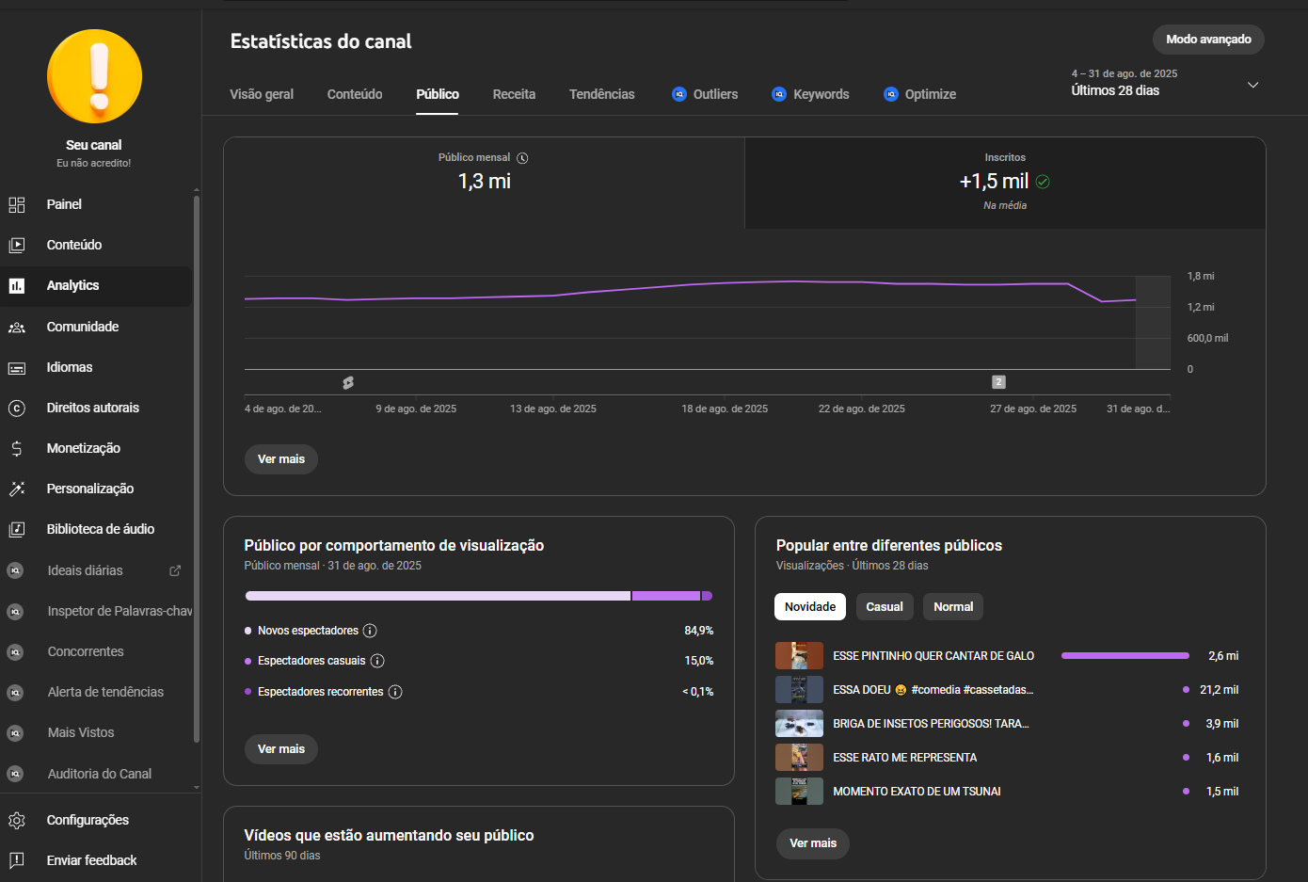Expand the Últimos 28 dias date dropdown
The image size is (1308, 882).
click(1252, 85)
